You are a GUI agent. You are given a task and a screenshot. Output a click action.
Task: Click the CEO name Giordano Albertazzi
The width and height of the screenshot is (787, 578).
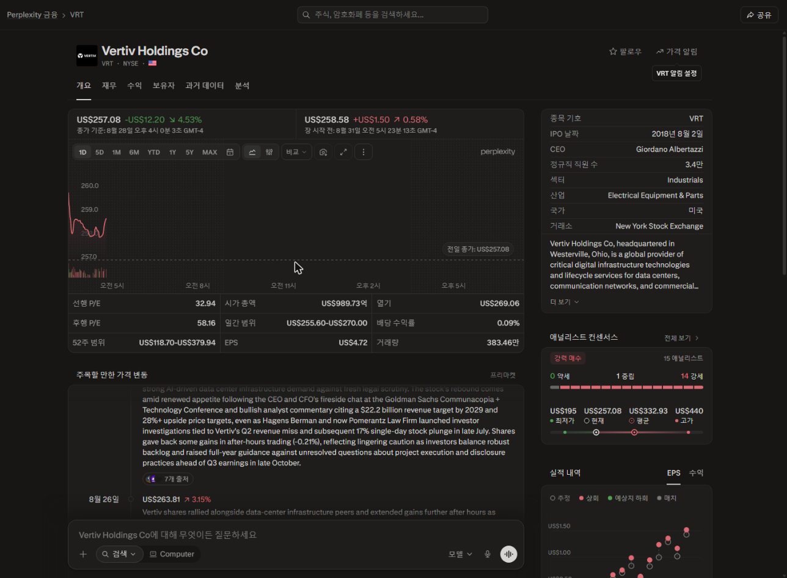[x=670, y=149]
